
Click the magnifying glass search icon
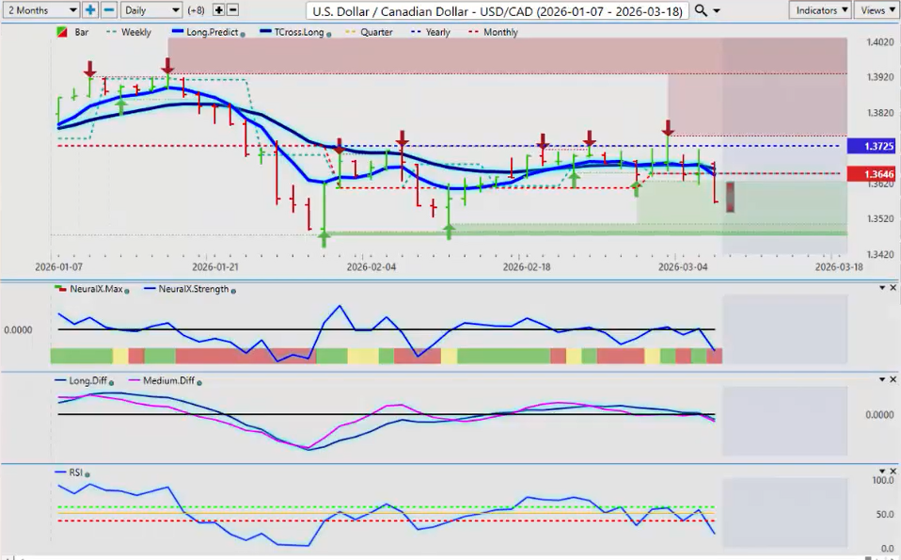[x=702, y=10]
